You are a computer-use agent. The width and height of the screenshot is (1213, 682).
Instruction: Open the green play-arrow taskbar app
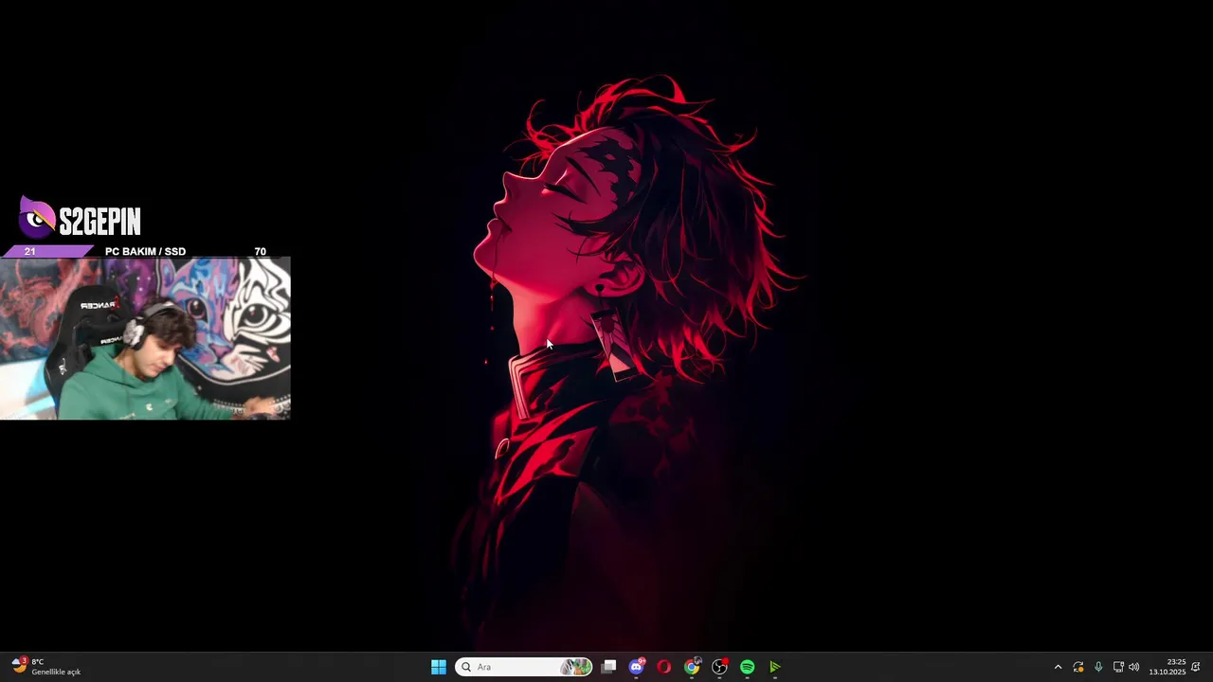point(775,667)
